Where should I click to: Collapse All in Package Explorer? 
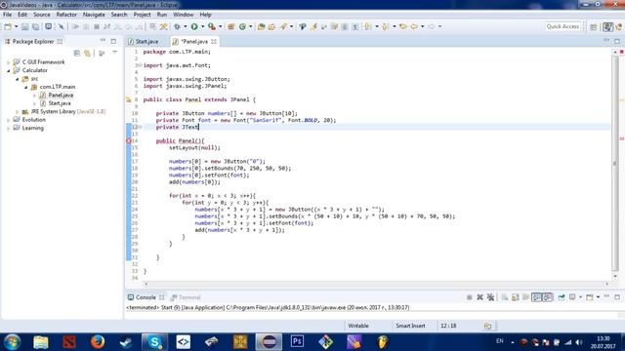point(77,53)
